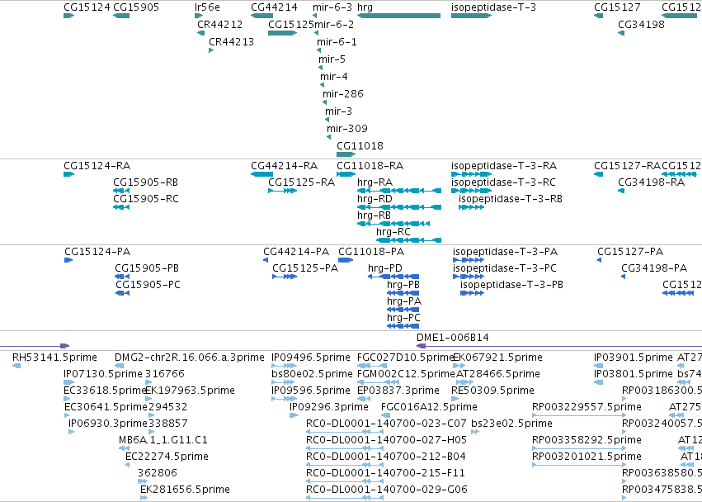The image size is (702, 502).
Task: Click the CG34198-RA transcript label
Action: click(651, 182)
